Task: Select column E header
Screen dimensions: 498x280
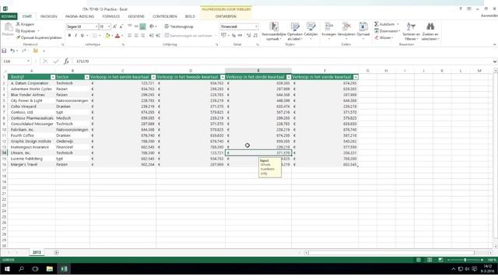Action: [x=258, y=71]
